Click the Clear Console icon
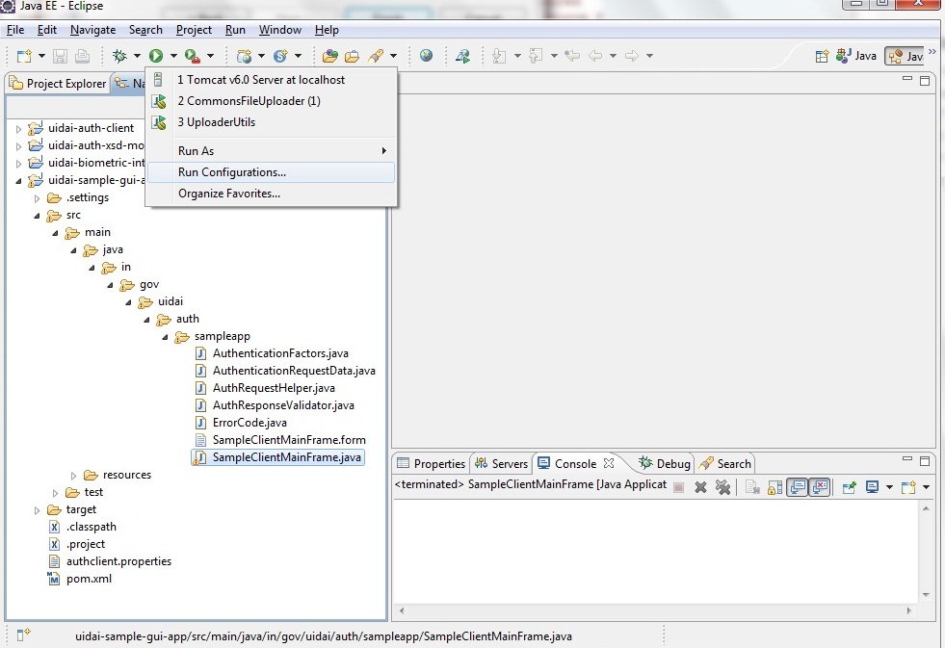945x648 pixels. (752, 487)
